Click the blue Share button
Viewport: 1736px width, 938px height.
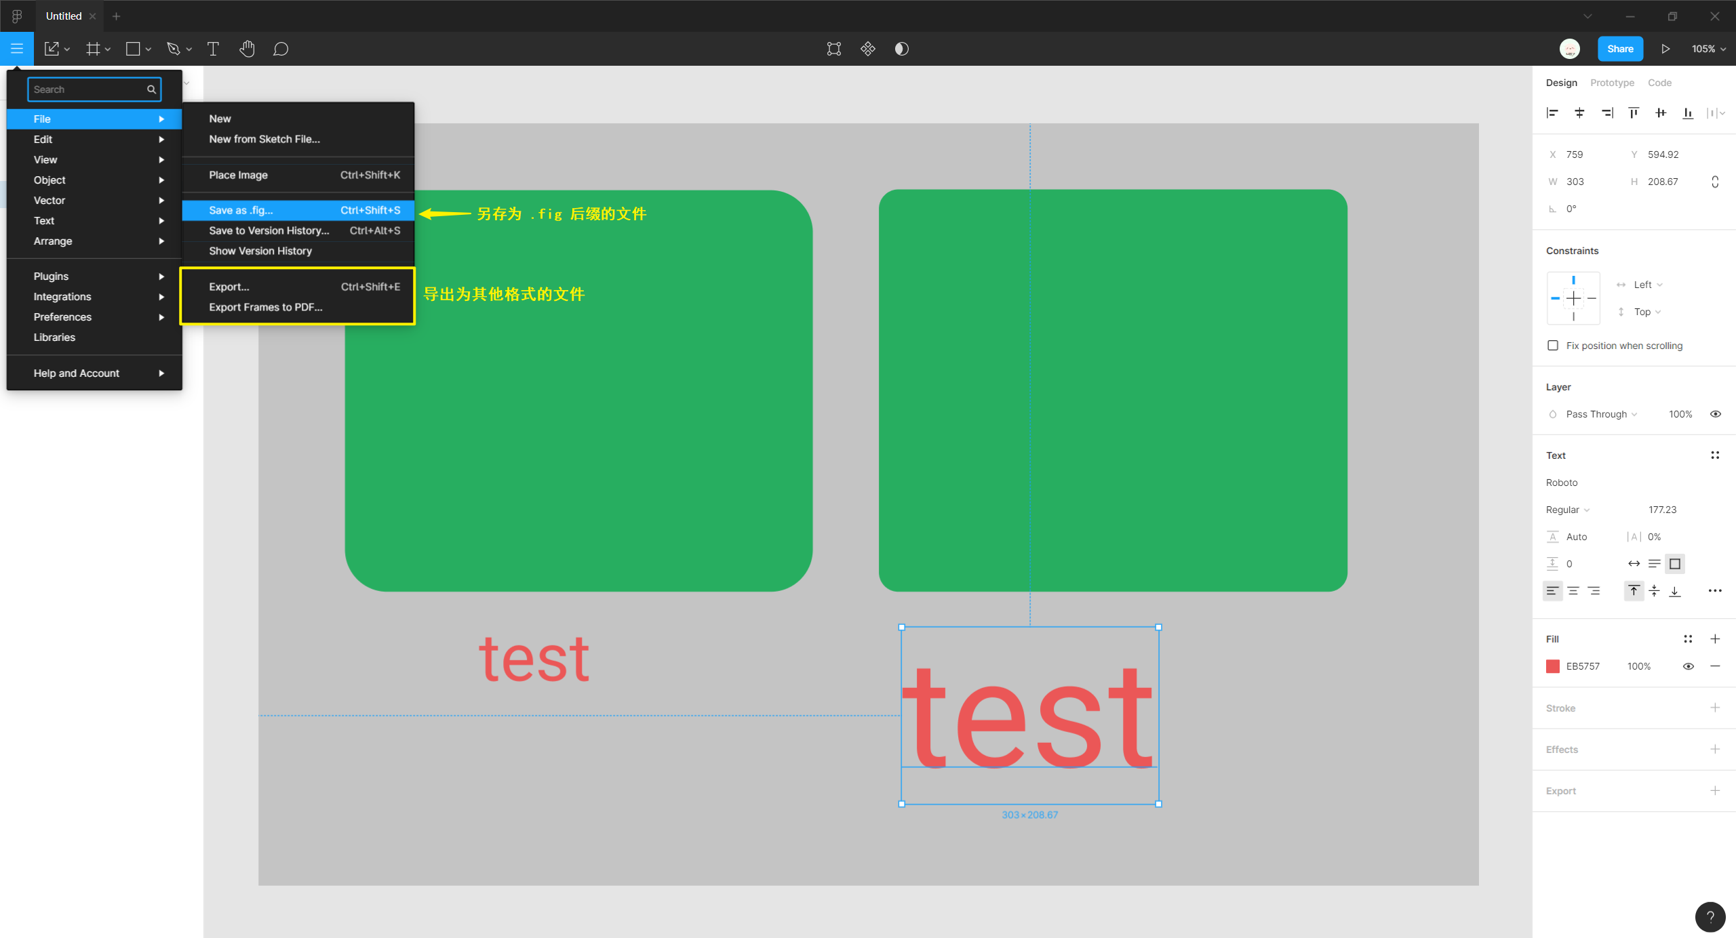click(x=1619, y=49)
